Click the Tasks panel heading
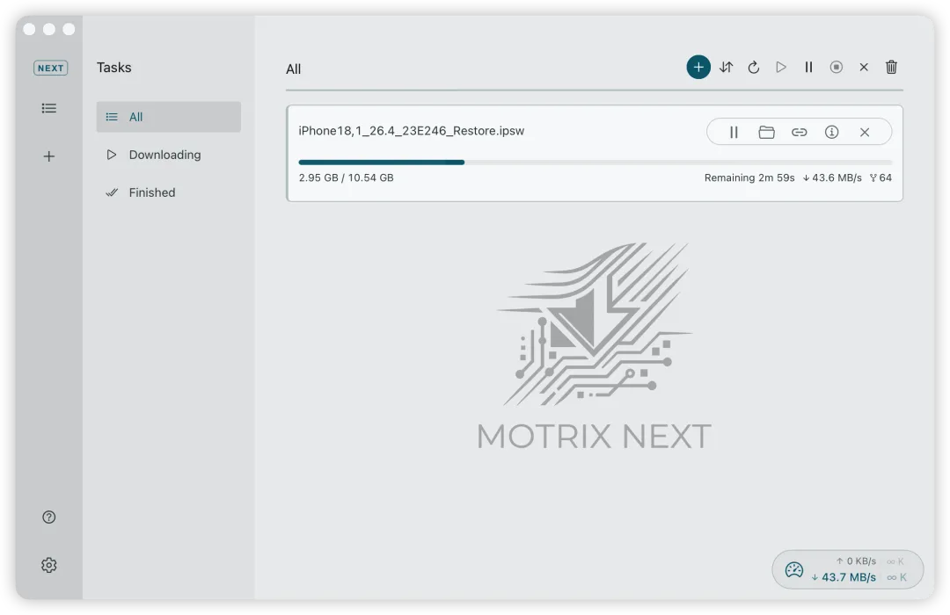The width and height of the screenshot is (950, 615). click(113, 68)
